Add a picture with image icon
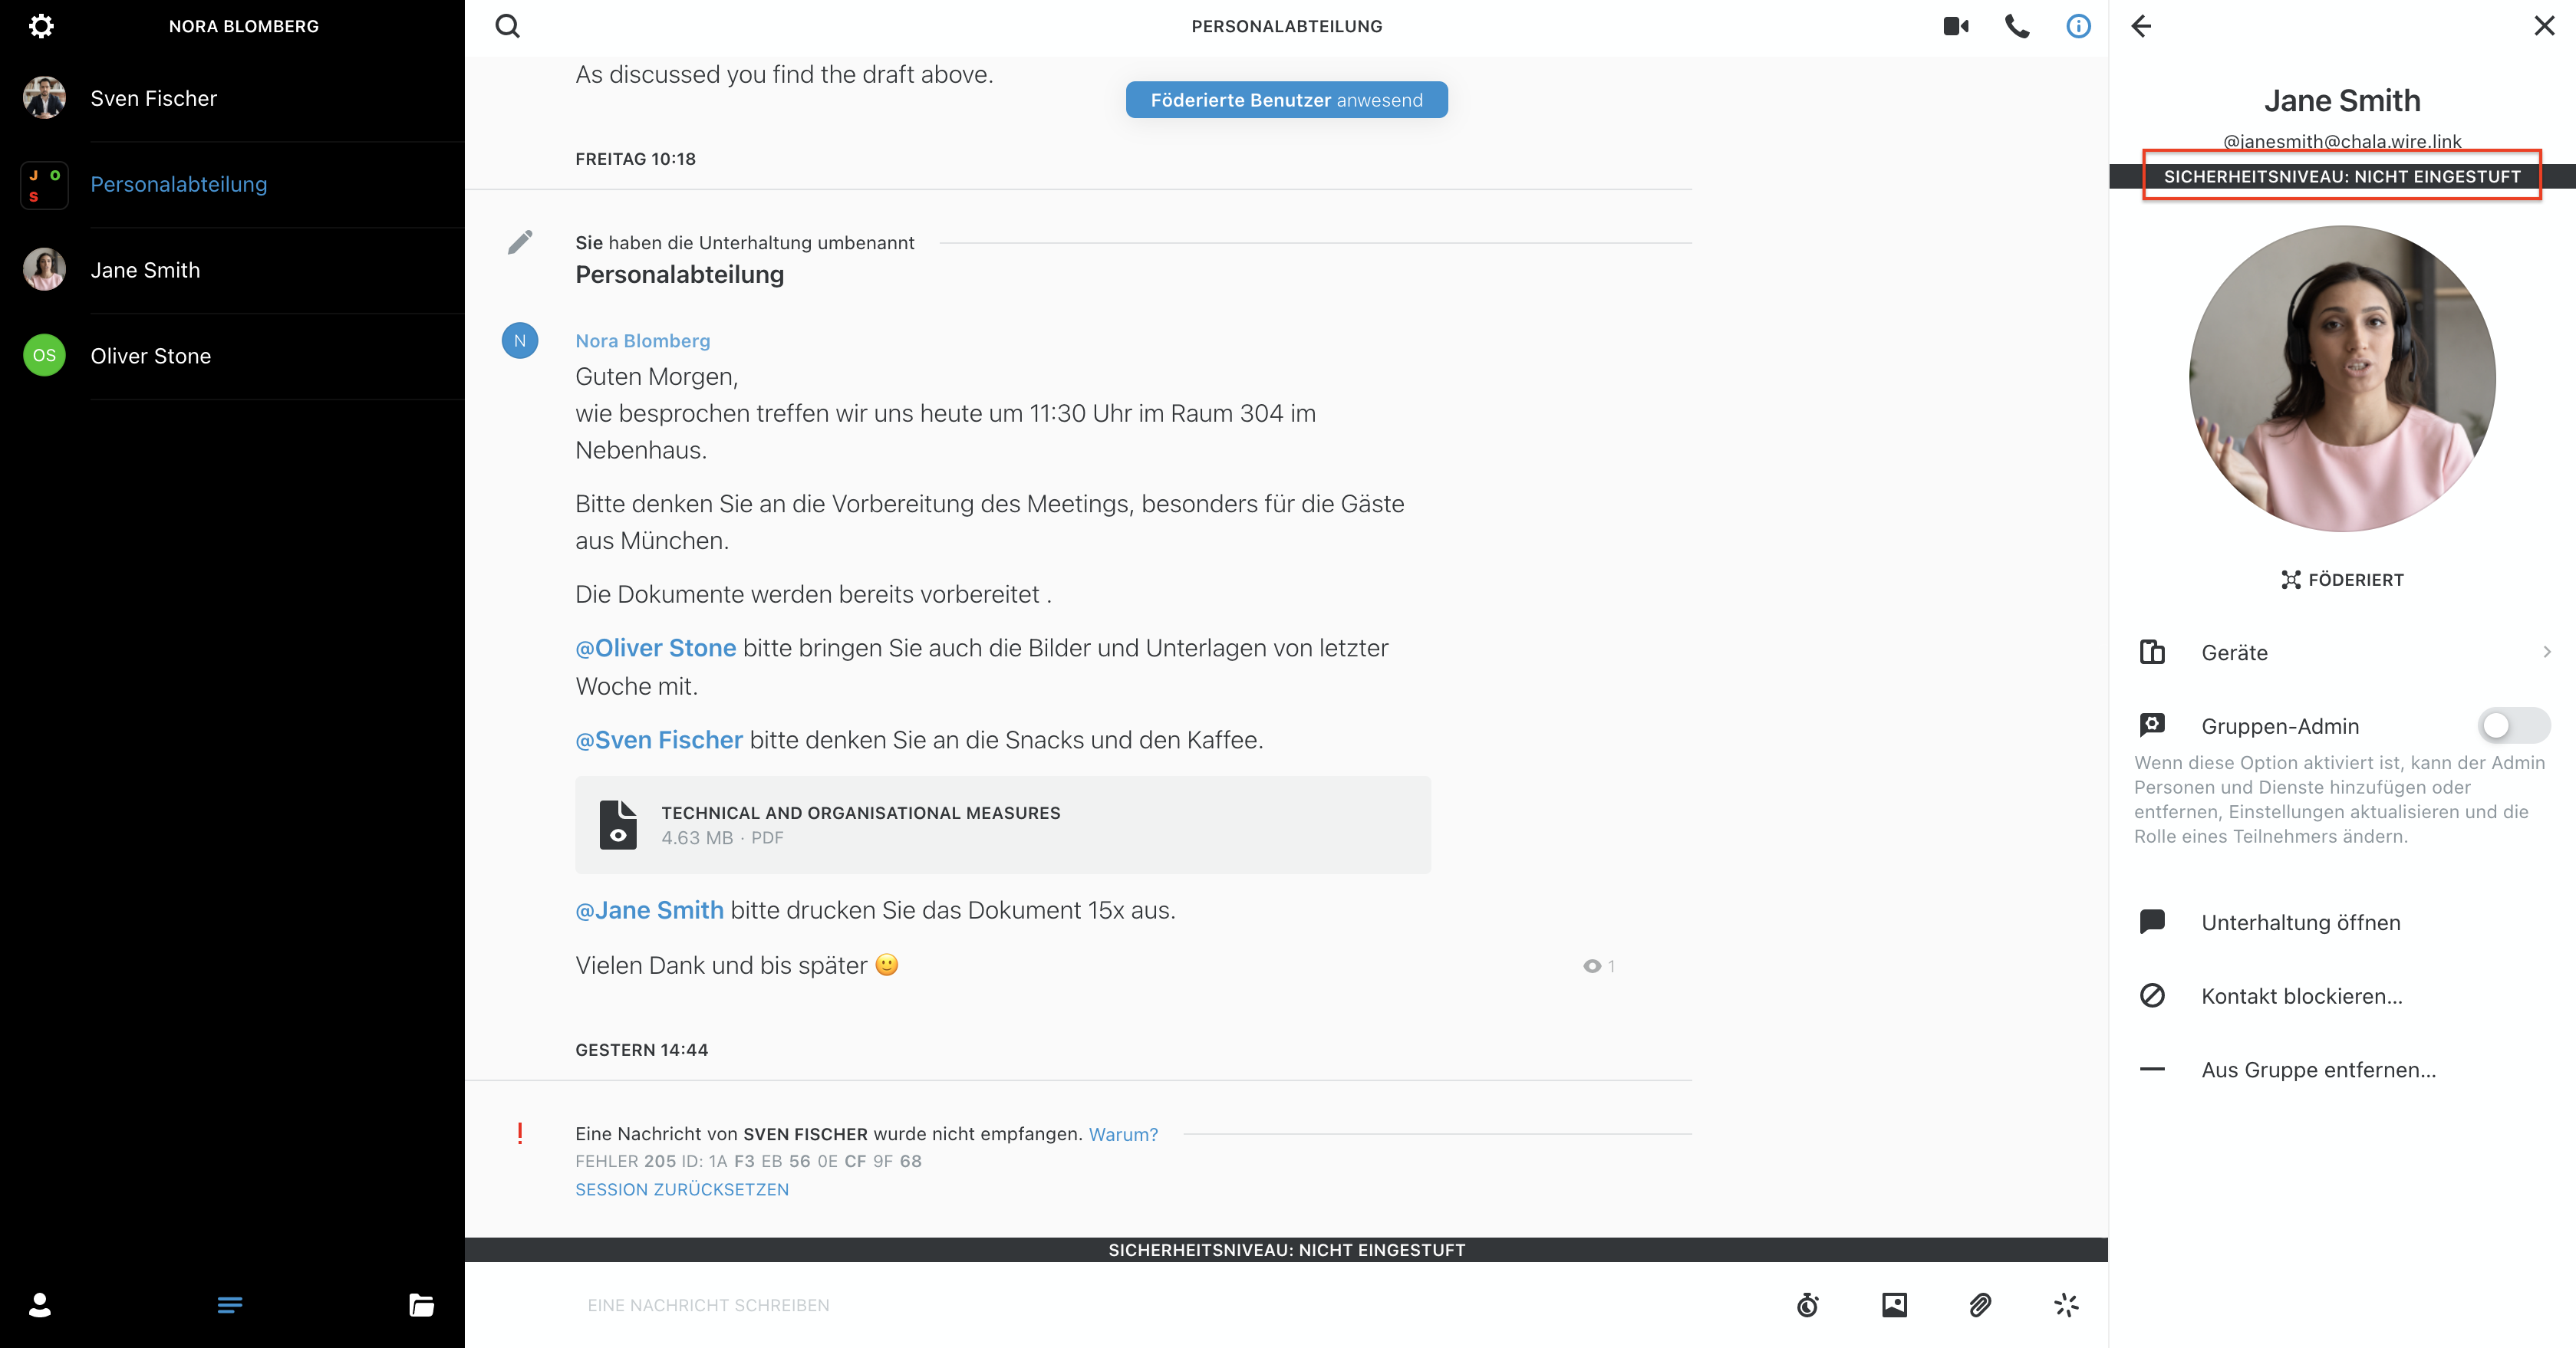The height and width of the screenshot is (1348, 2576). [1894, 1305]
